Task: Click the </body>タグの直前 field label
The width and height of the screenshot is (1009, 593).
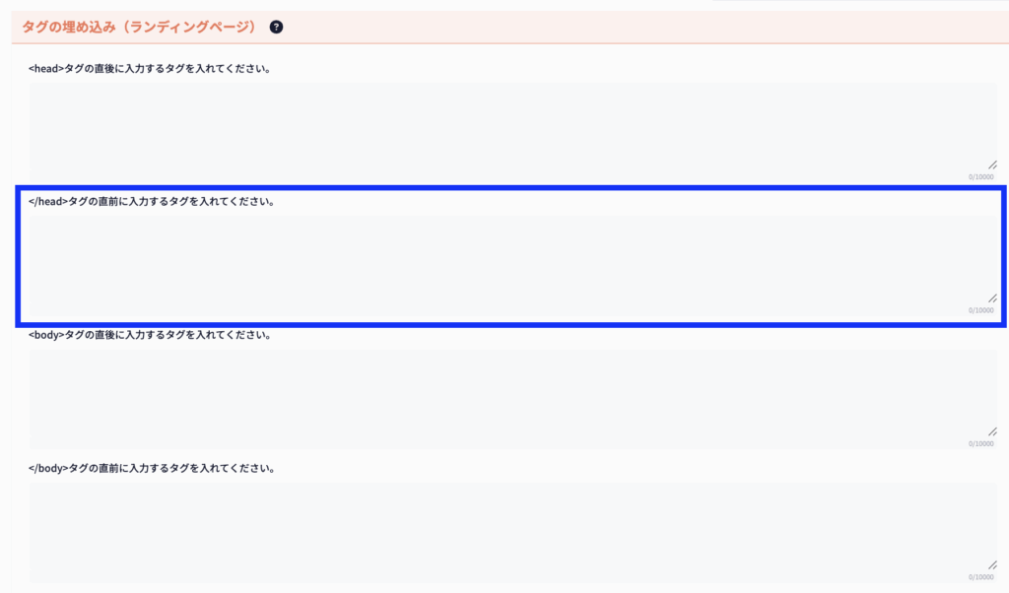Action: pyautogui.click(x=152, y=468)
